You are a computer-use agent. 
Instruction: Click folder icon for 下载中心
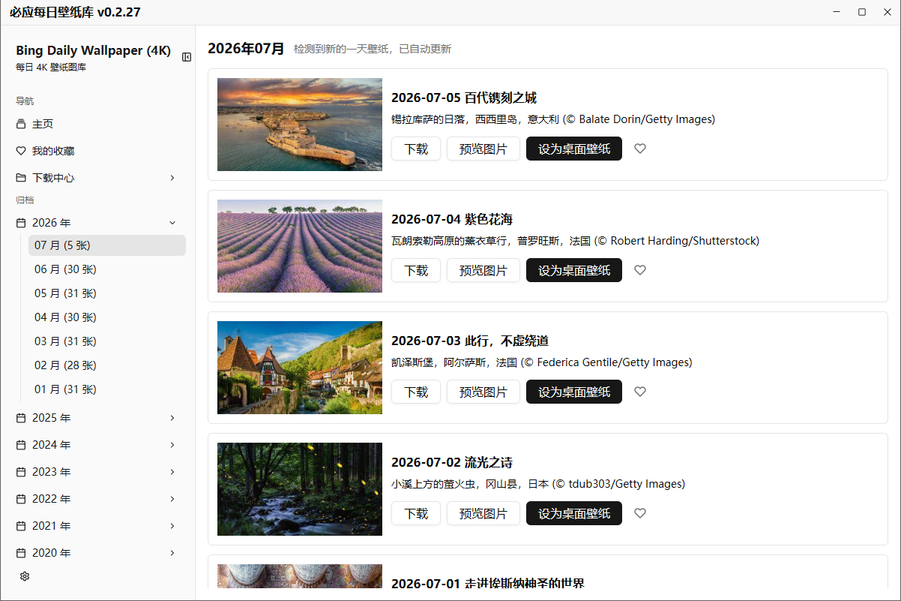pos(21,178)
